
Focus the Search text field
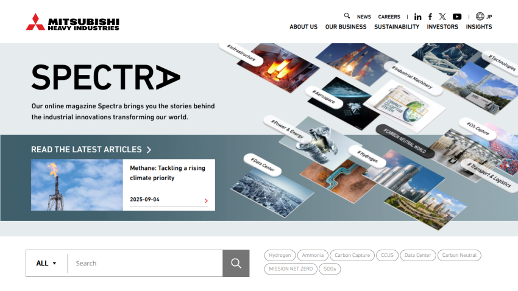tap(146, 263)
